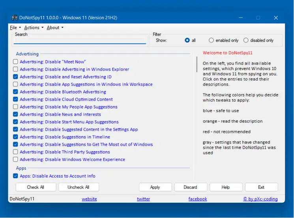The width and height of the screenshot is (294, 218).
Task: Click the Apply button
Action: (155, 187)
